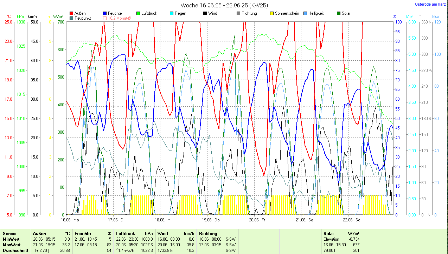Click the black Wind legend swatch

pyautogui.click(x=205, y=13)
